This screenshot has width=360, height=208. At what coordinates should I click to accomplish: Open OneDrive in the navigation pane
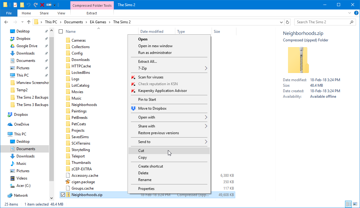pos(22,124)
